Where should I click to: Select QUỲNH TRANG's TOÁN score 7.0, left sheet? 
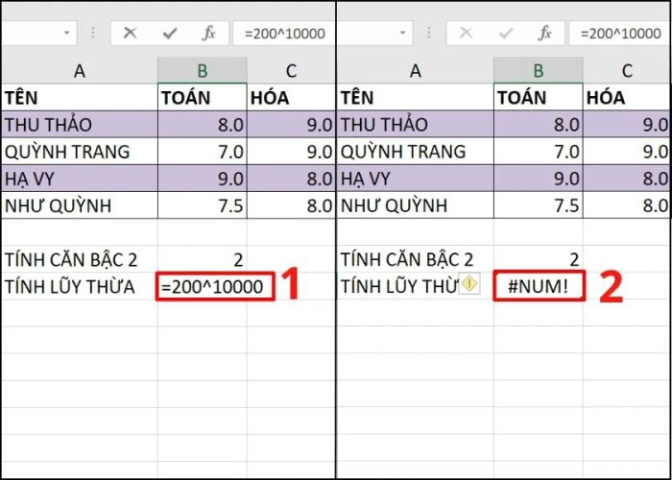(203, 152)
